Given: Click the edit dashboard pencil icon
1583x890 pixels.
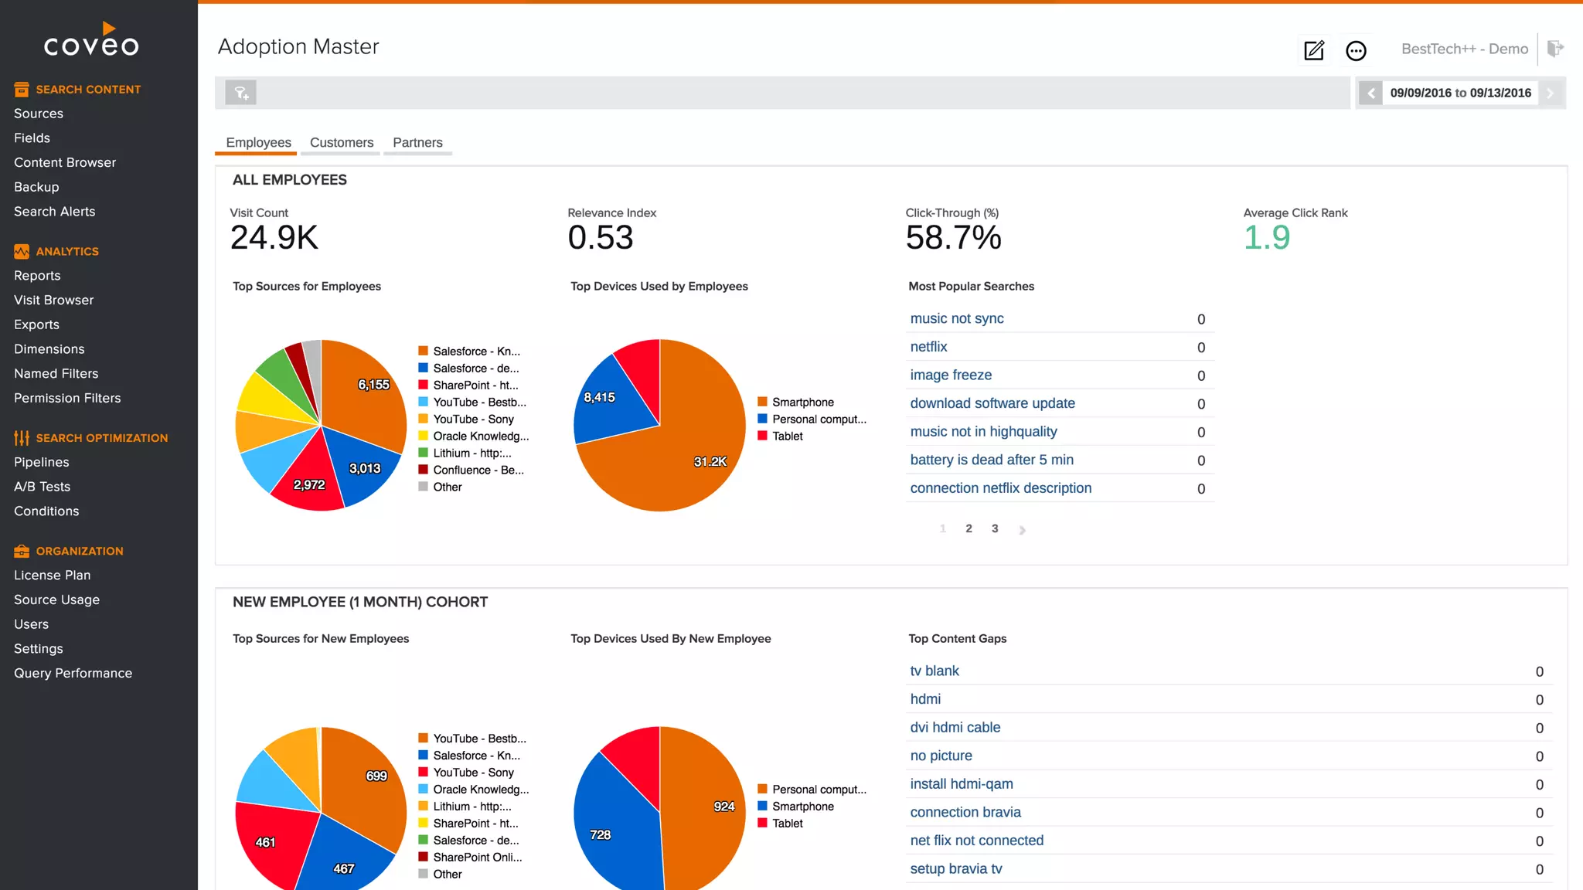Looking at the screenshot, I should [x=1314, y=50].
